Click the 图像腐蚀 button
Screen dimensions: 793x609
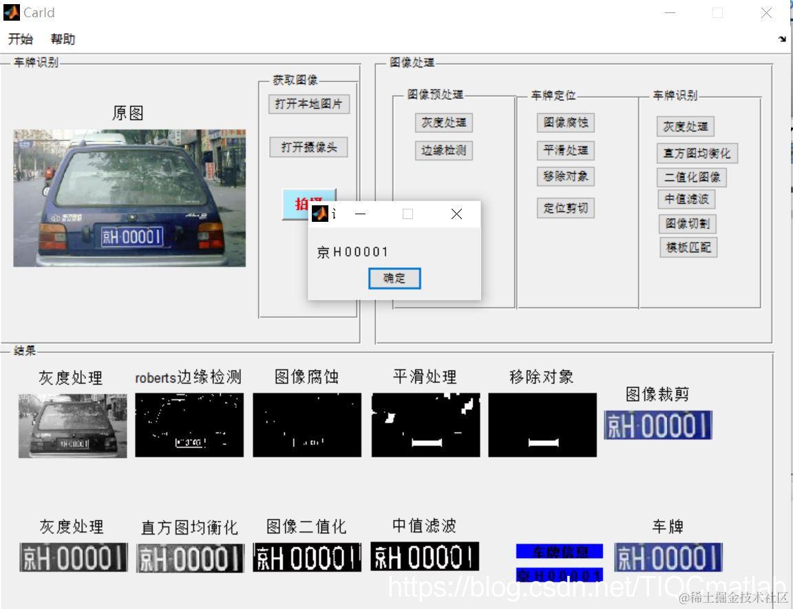point(565,122)
